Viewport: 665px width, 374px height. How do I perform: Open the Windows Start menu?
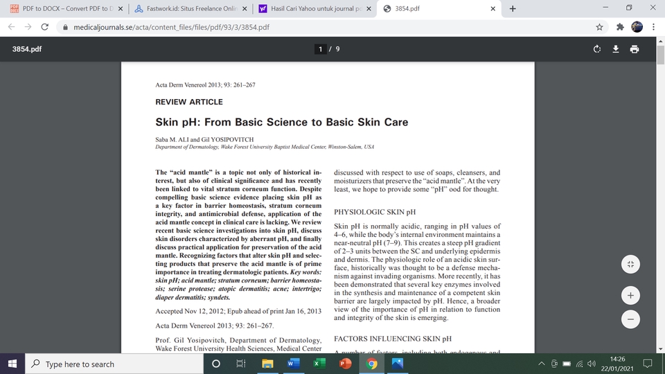[x=12, y=364]
